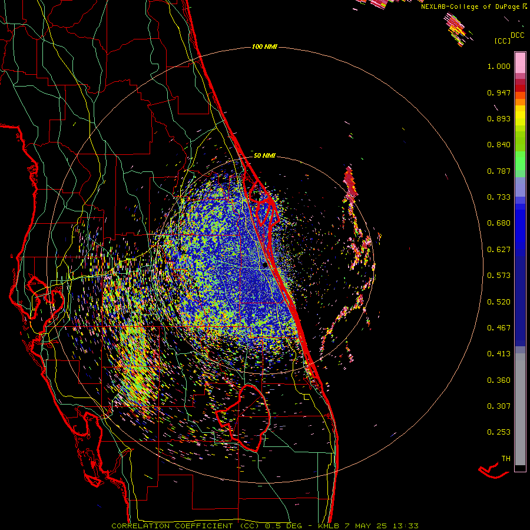Select the "0.627" scale value
Screen dimensions: 530x530
pos(499,250)
